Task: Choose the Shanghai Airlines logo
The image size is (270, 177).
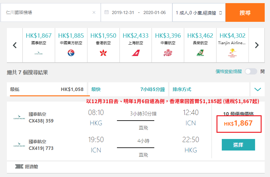Action: 136,53
